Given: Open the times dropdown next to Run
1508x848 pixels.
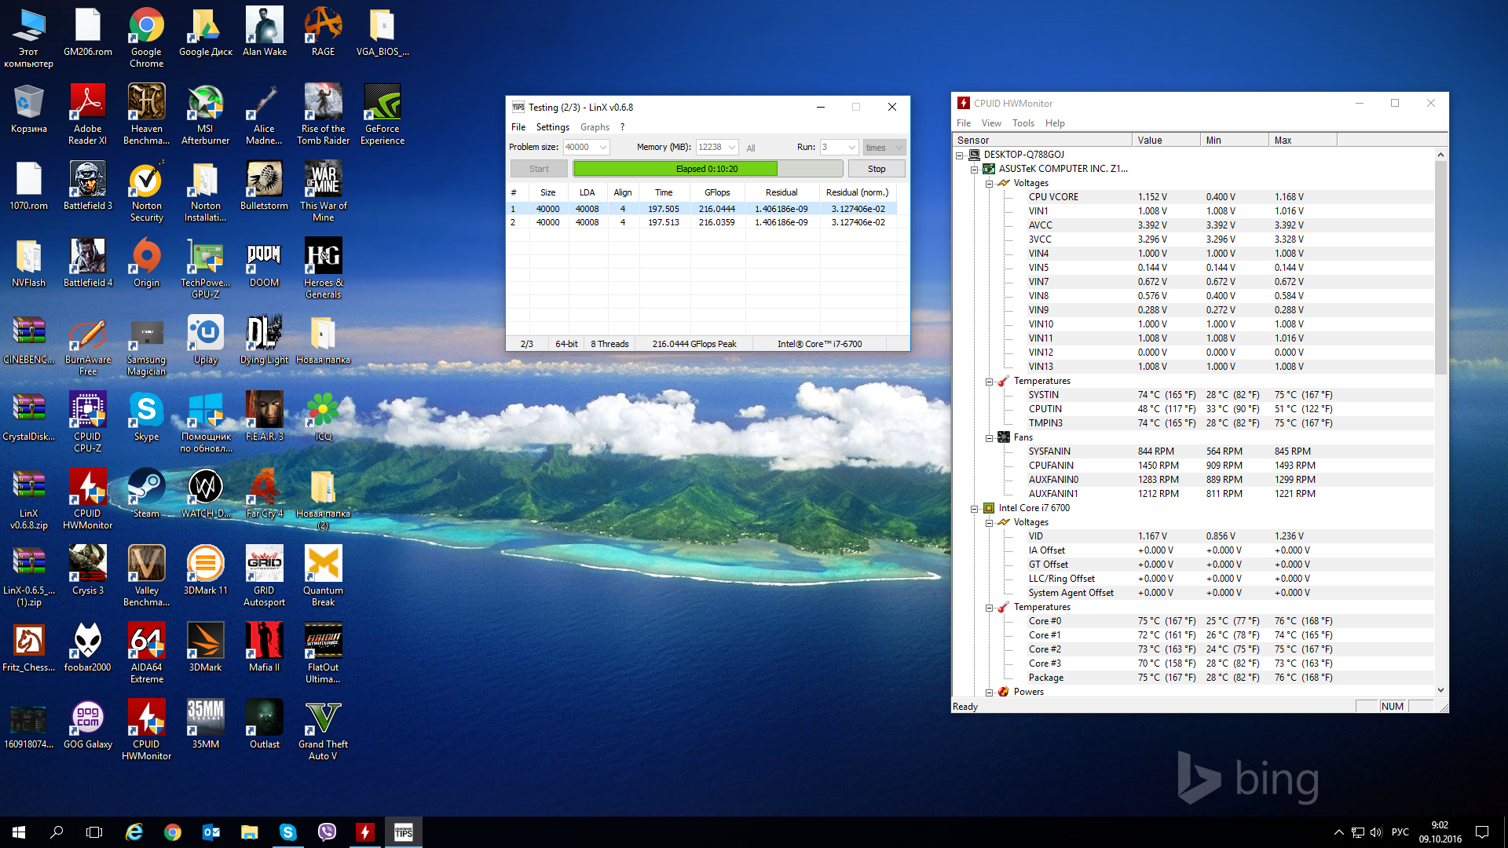Looking at the screenshot, I should pos(899,147).
